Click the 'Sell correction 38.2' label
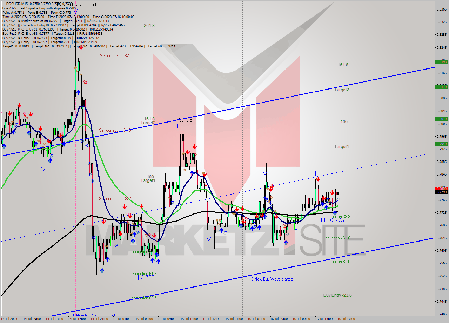The height and width of the screenshot is (323, 449). pos(115,199)
